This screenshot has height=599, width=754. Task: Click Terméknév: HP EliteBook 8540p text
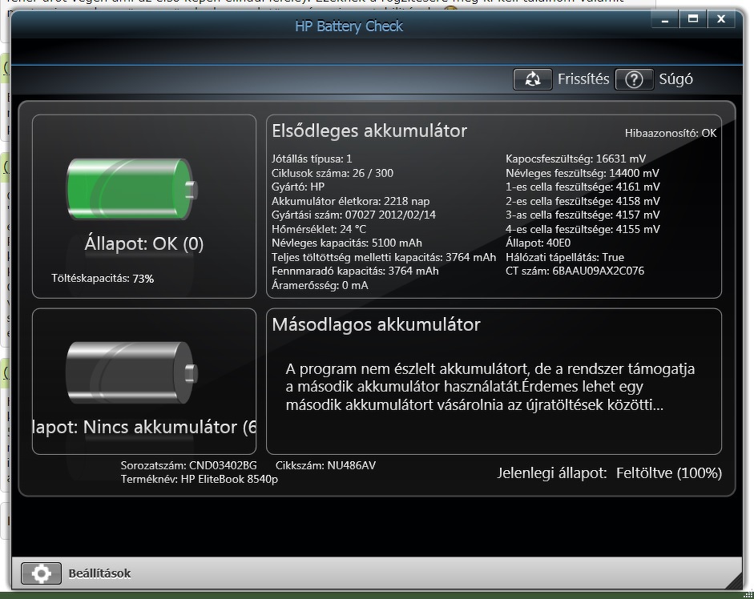[x=199, y=480]
